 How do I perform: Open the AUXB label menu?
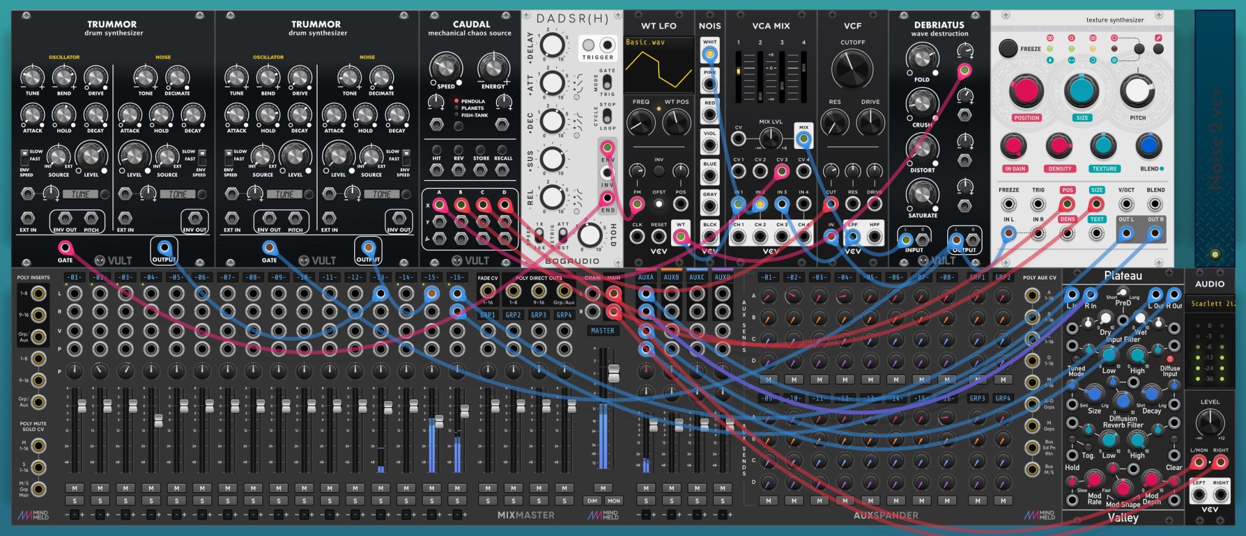[671, 277]
